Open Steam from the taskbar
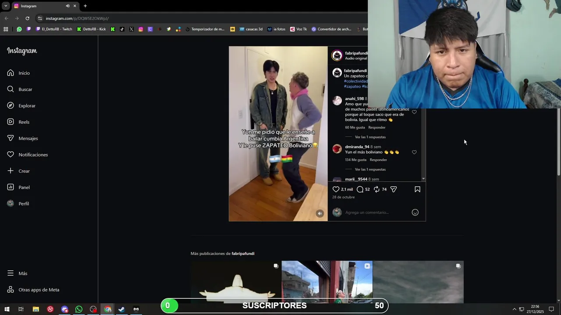The height and width of the screenshot is (315, 561). [x=122, y=309]
